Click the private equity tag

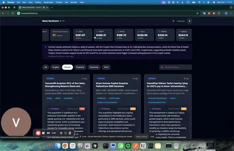tap(115, 98)
